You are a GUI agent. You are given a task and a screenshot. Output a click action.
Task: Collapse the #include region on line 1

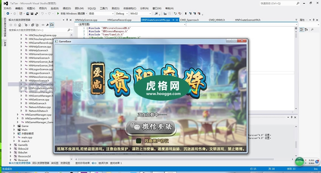[x=87, y=28]
